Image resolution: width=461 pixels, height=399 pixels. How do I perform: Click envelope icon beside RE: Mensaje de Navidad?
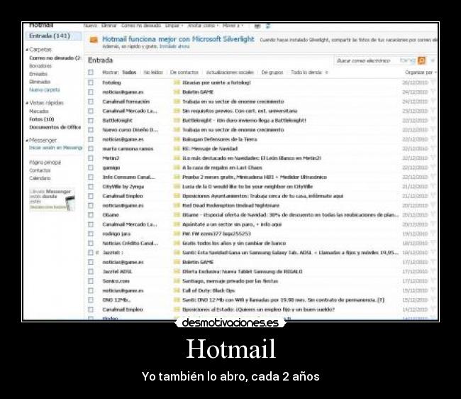coord(177,148)
